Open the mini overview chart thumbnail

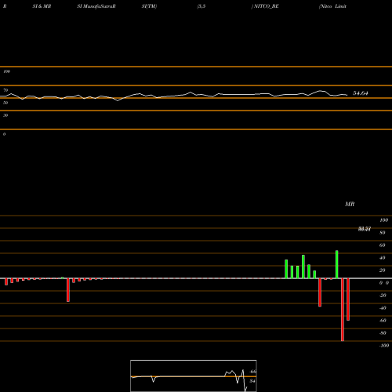(x=194, y=376)
